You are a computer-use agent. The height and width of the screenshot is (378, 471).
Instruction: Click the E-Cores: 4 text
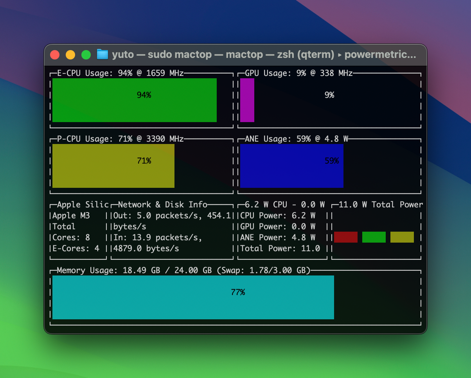pyautogui.click(x=76, y=248)
